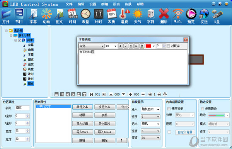Click the 导入图片 button

[x=105, y=124]
